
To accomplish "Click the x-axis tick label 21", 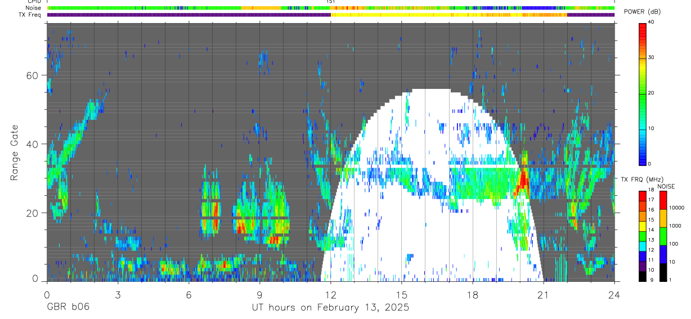I will point(543,294).
